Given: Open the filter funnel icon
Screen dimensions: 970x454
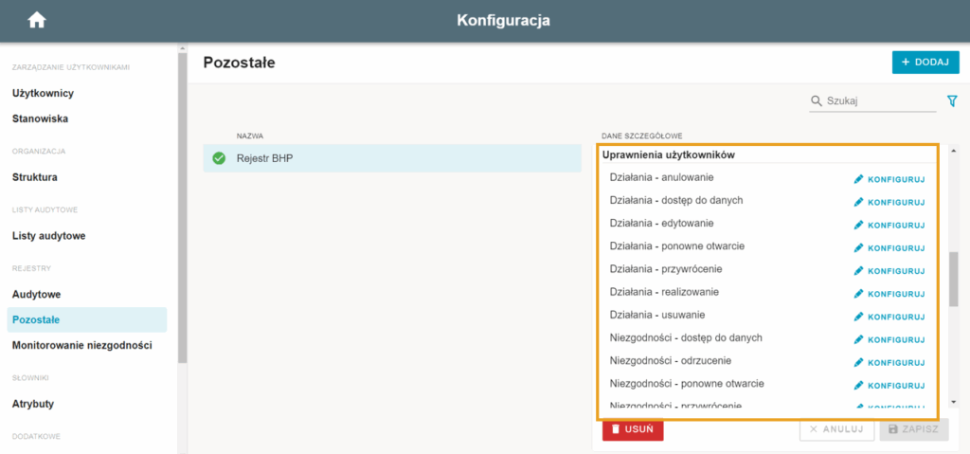Looking at the screenshot, I should coord(952,101).
